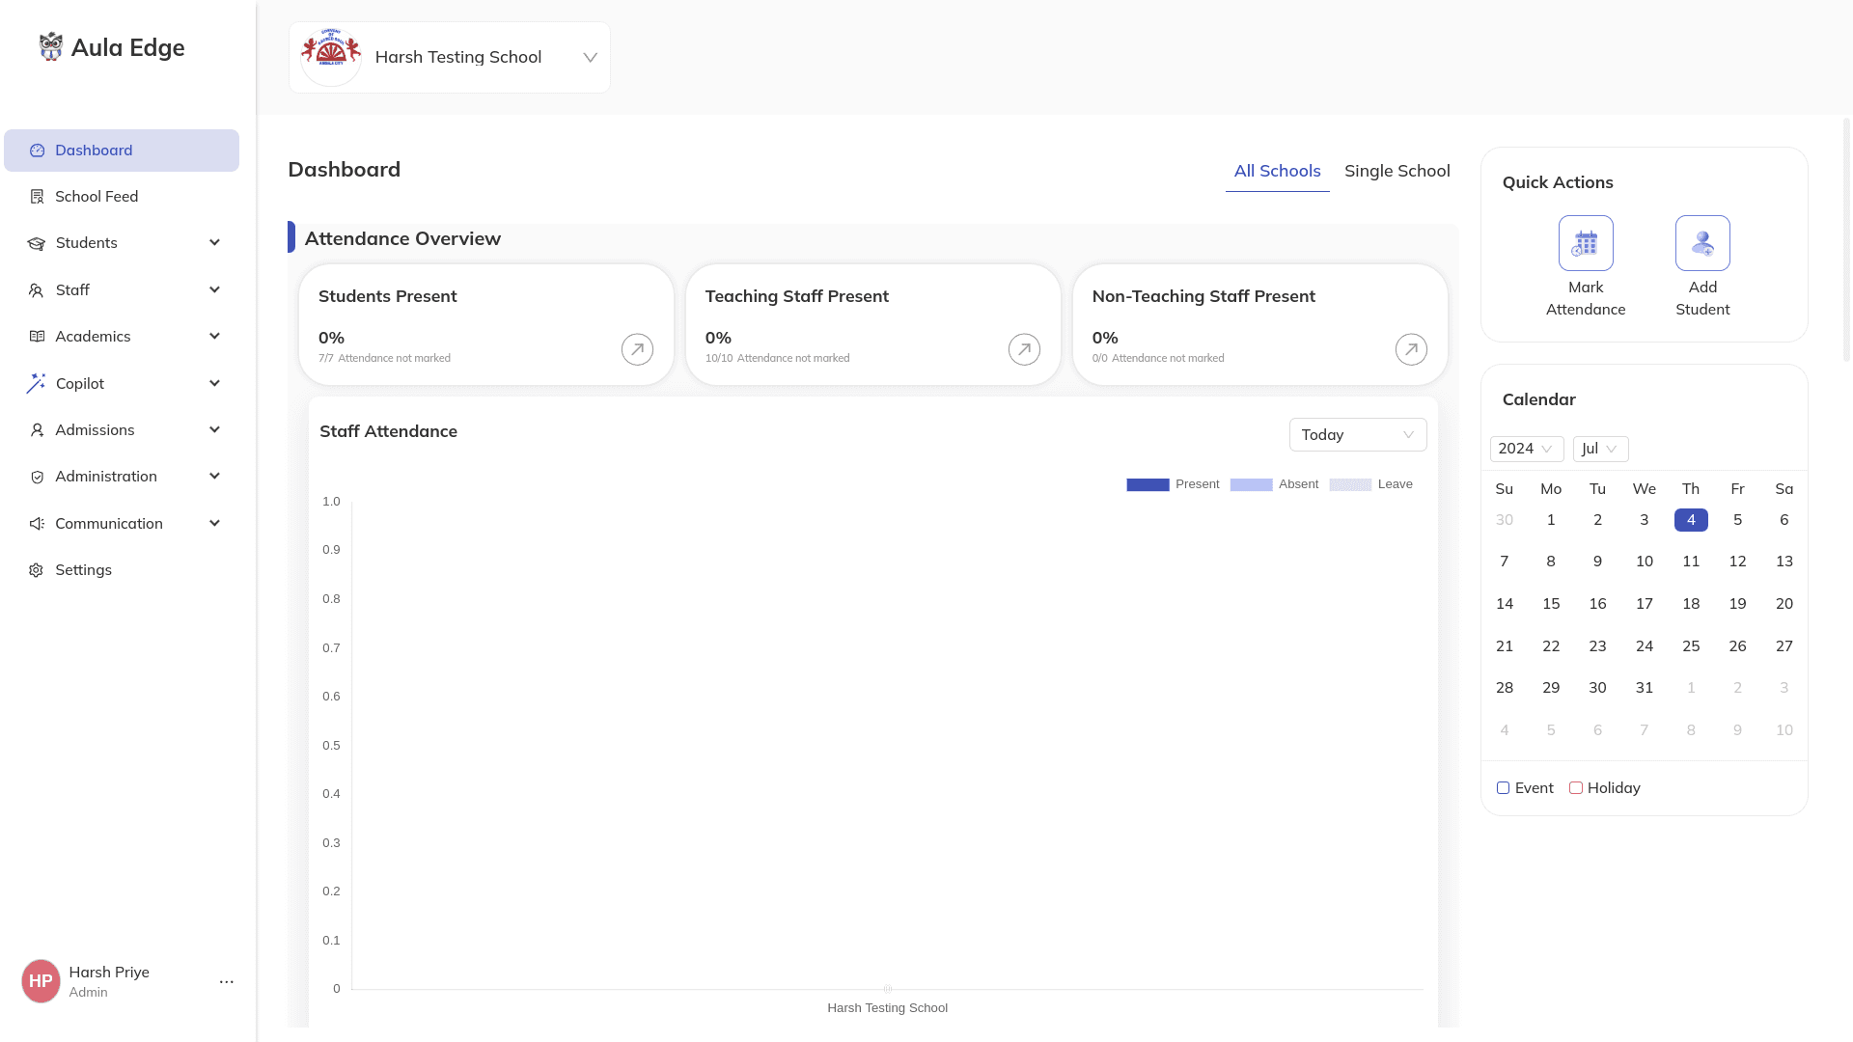The height and width of the screenshot is (1042, 1853).
Task: Open the 2024 year dropdown
Action: pos(1526,449)
